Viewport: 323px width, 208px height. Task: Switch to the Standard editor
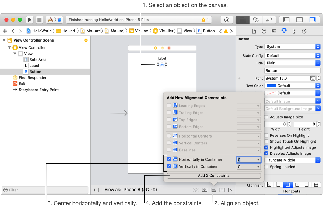tap(243, 20)
